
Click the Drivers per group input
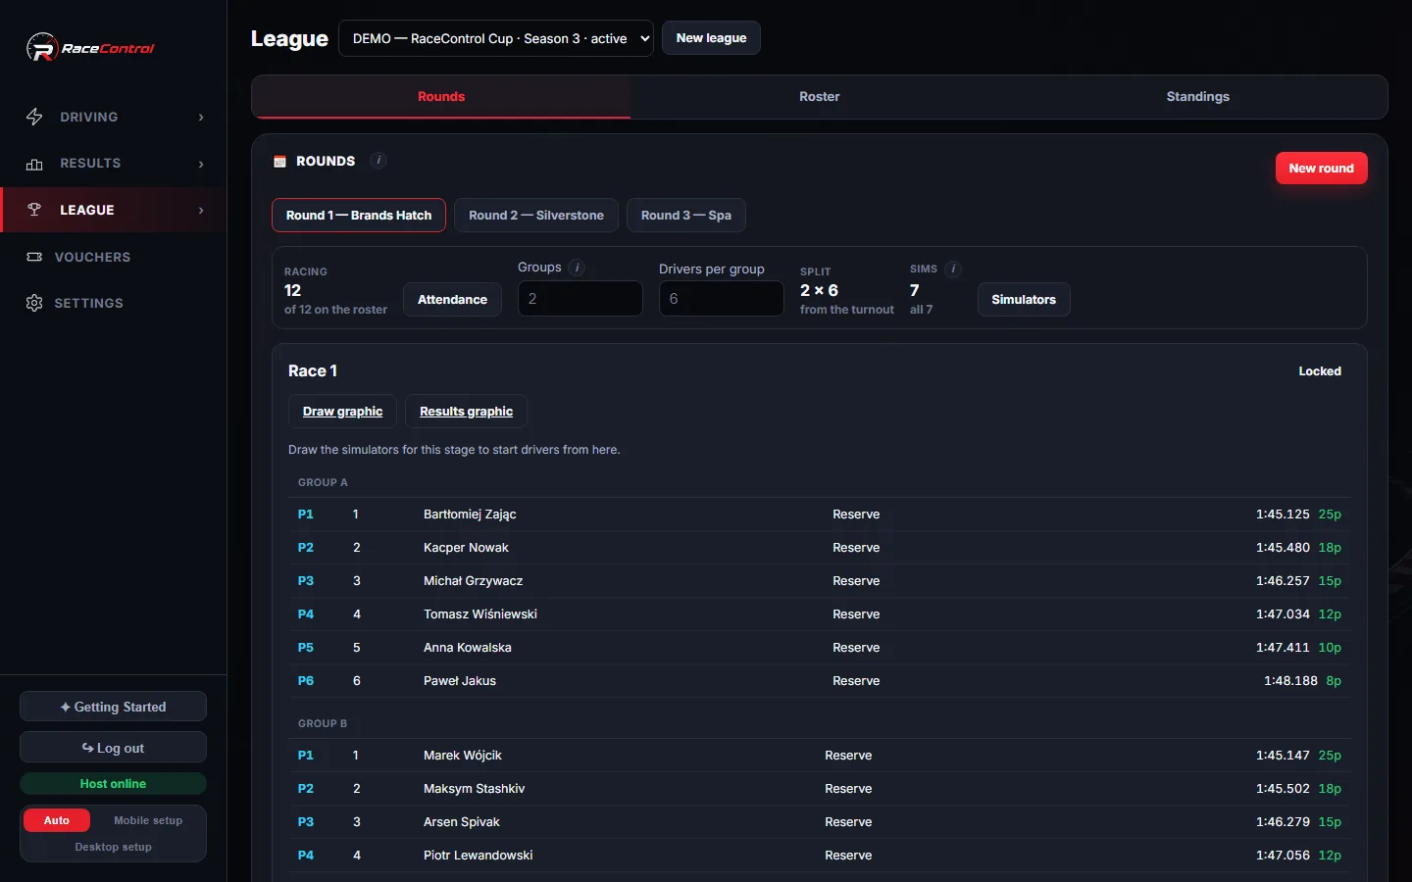722,299
